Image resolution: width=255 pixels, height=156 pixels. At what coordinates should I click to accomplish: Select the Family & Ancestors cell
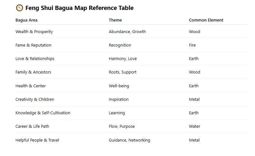point(33,72)
